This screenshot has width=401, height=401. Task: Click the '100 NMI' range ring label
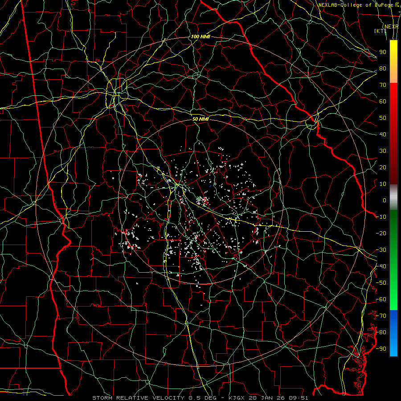pos(200,37)
